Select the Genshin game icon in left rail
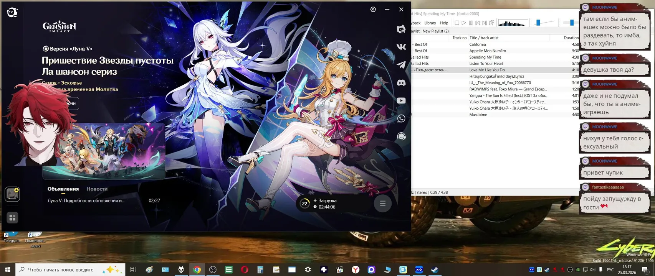 click(12, 194)
